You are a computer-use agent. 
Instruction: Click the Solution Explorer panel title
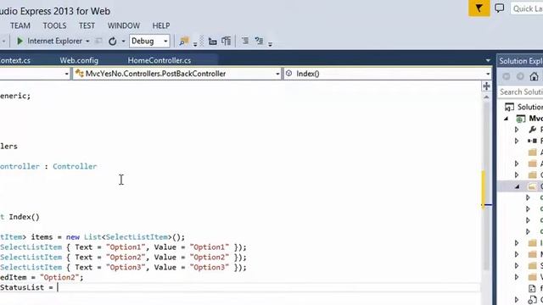520,61
